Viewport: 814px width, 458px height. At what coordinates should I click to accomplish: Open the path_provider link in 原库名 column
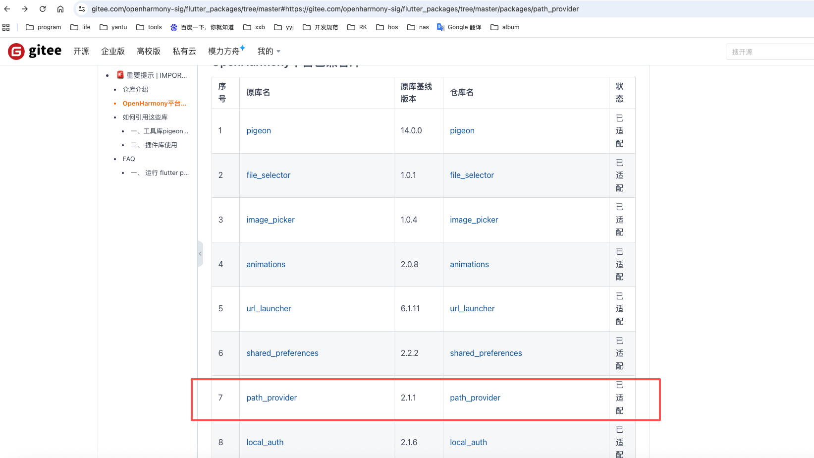point(271,398)
